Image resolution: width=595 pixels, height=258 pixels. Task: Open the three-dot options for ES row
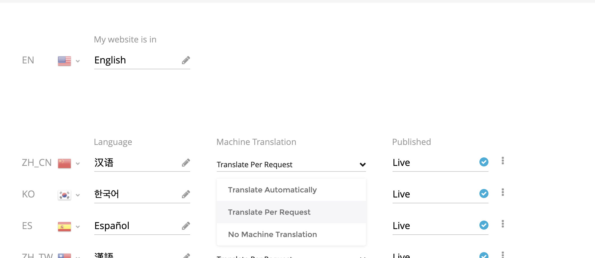503,224
